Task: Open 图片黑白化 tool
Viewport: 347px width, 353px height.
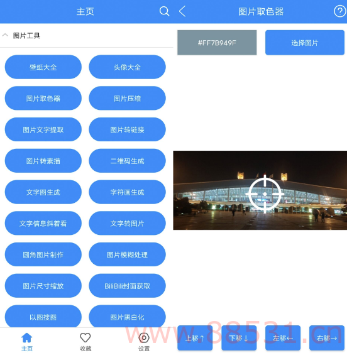Action: coord(127,317)
